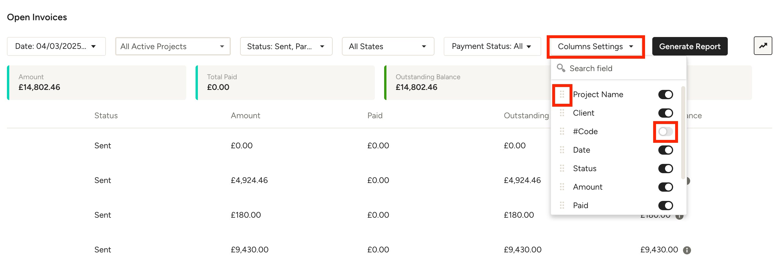Open the Date range dropdown
781x270 pixels.
coord(56,46)
